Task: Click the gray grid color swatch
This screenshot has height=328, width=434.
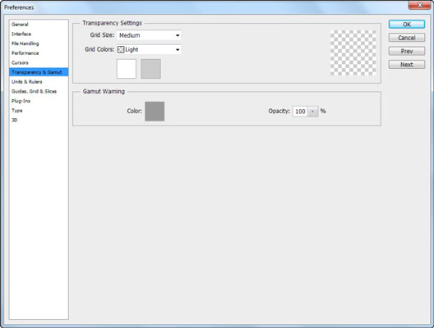Action: tap(151, 69)
